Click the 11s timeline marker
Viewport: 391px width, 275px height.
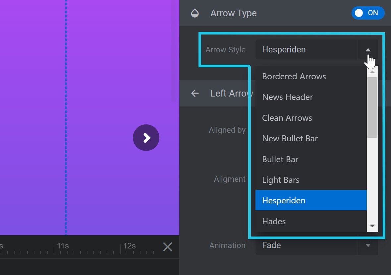coord(63,246)
